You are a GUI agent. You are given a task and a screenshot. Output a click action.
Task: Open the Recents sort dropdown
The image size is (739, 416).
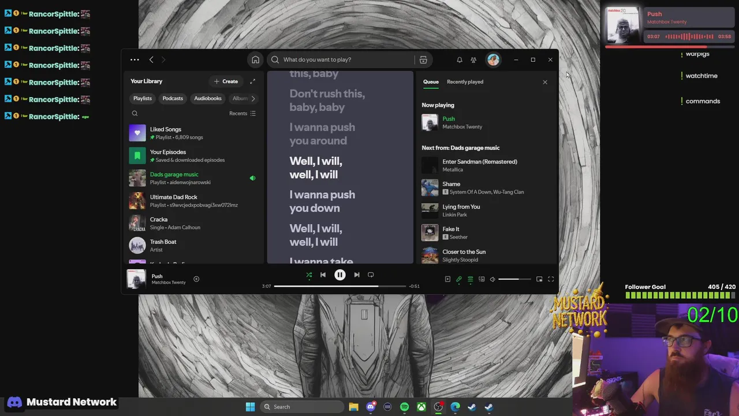pyautogui.click(x=242, y=113)
